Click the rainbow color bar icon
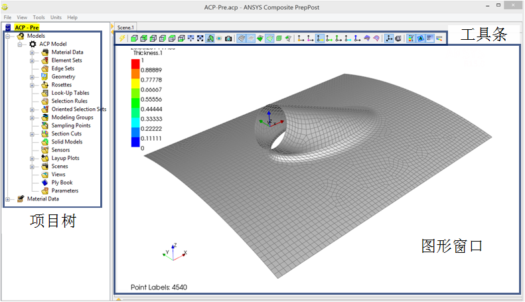This screenshot has height=302, width=525. point(439,38)
